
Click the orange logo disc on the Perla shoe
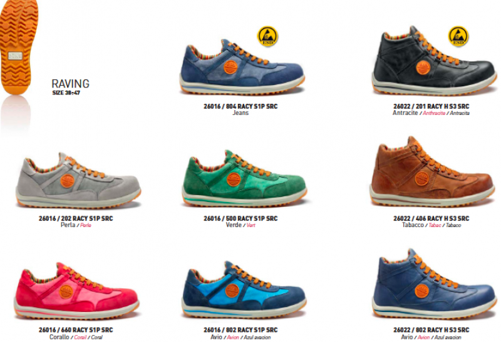68,181
